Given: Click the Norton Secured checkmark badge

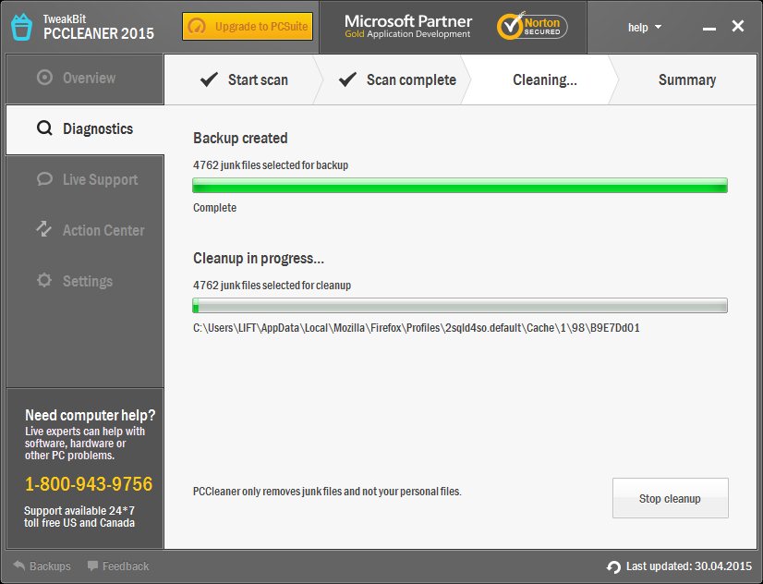Looking at the screenshot, I should coord(532,26).
